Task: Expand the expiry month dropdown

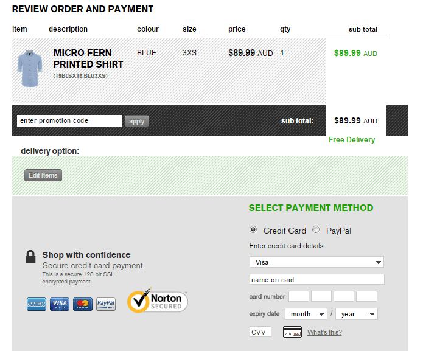Action: click(x=309, y=314)
